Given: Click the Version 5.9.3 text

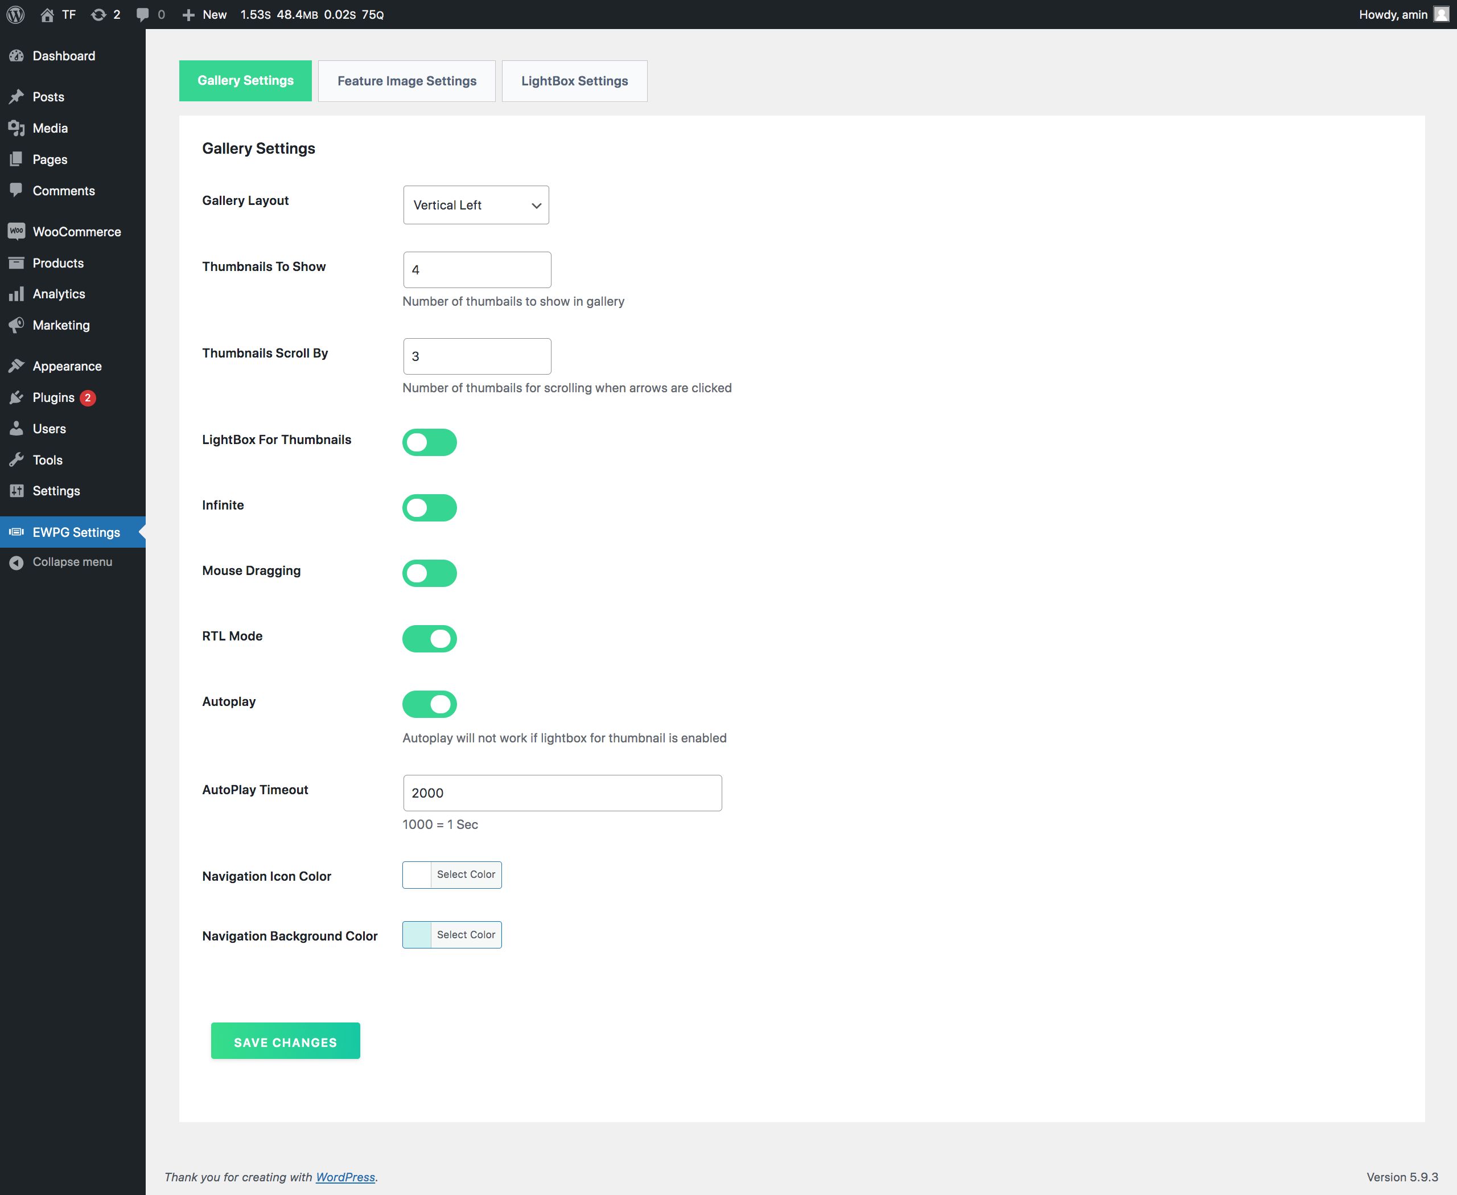Looking at the screenshot, I should coord(1402,1177).
